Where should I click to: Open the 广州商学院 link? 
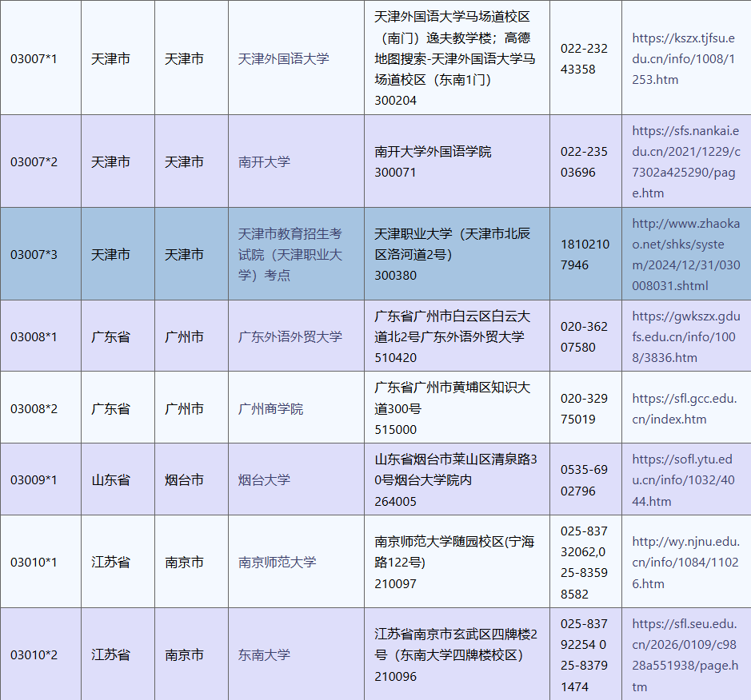270,408
